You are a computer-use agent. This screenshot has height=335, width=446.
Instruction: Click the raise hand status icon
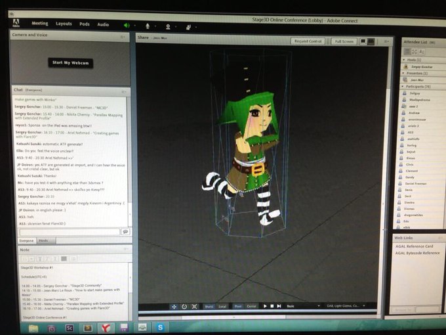coord(188,27)
